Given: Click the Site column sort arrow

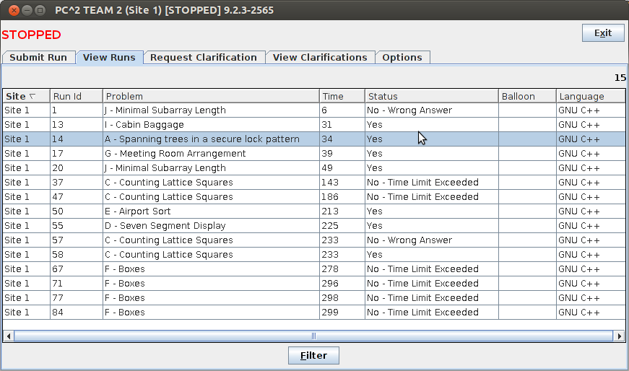Looking at the screenshot, I should (32, 96).
